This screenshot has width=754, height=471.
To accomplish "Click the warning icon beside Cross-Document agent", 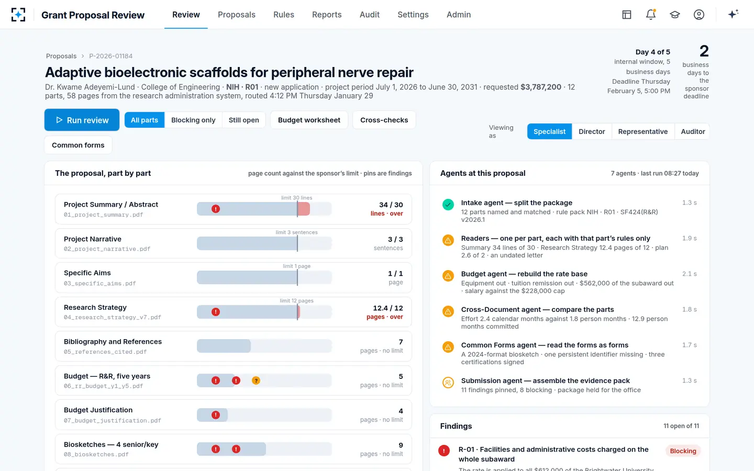I will (x=448, y=311).
